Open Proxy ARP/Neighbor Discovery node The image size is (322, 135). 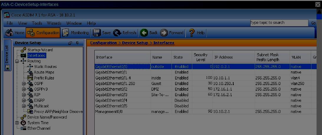click(58, 112)
